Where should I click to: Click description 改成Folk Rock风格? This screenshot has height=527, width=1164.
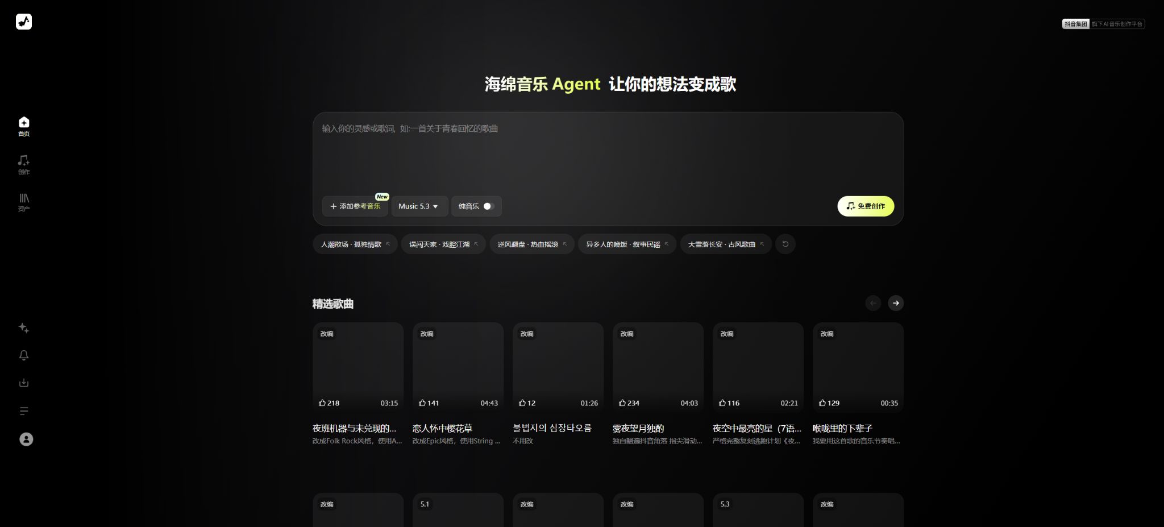pos(357,441)
